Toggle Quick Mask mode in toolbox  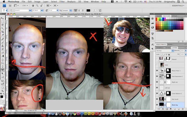click(2, 102)
